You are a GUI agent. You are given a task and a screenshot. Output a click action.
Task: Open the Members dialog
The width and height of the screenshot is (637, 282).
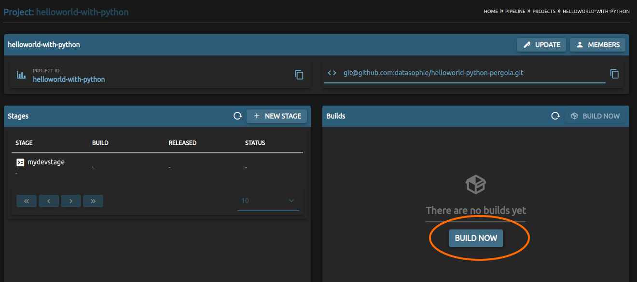tap(597, 45)
